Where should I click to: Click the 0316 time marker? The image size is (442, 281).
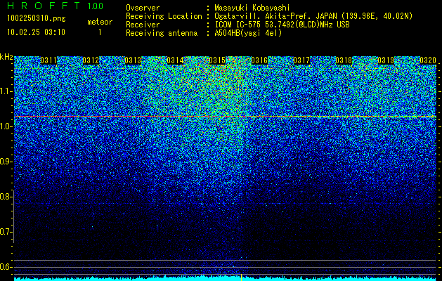pos(259,60)
